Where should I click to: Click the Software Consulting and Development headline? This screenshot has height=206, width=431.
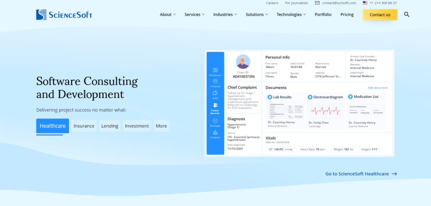(87, 88)
